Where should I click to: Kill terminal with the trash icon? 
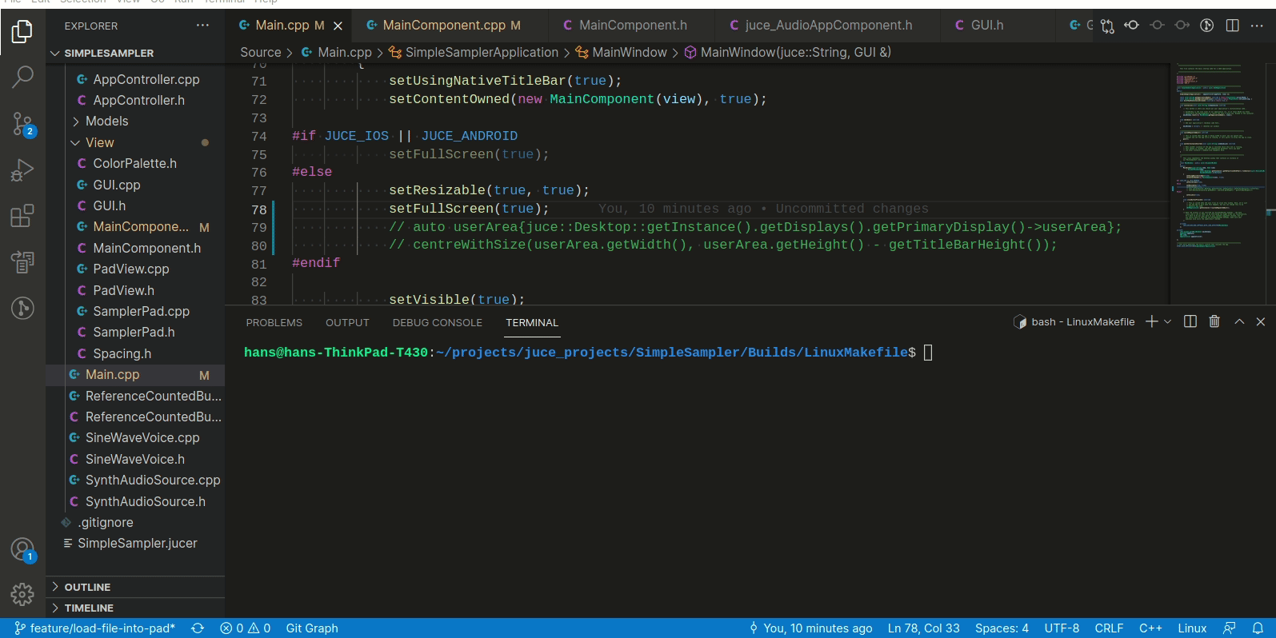1214,321
